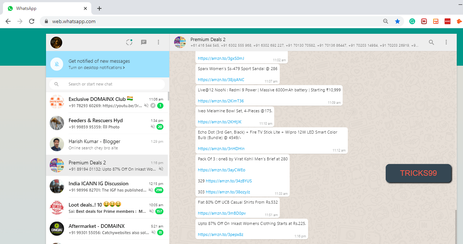Click the orange grid layout extension icon
This screenshot has width=463, height=244.
436,21
